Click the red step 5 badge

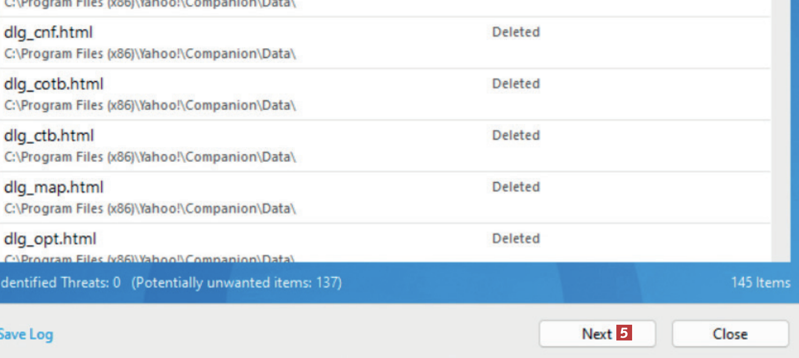[x=624, y=333]
